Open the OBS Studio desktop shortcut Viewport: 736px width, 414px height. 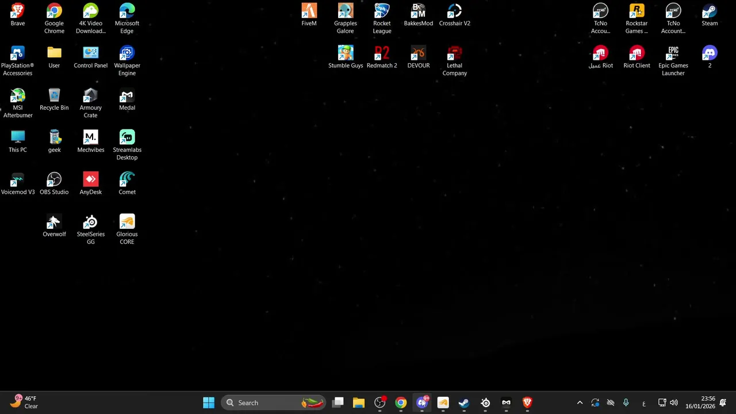point(54,183)
